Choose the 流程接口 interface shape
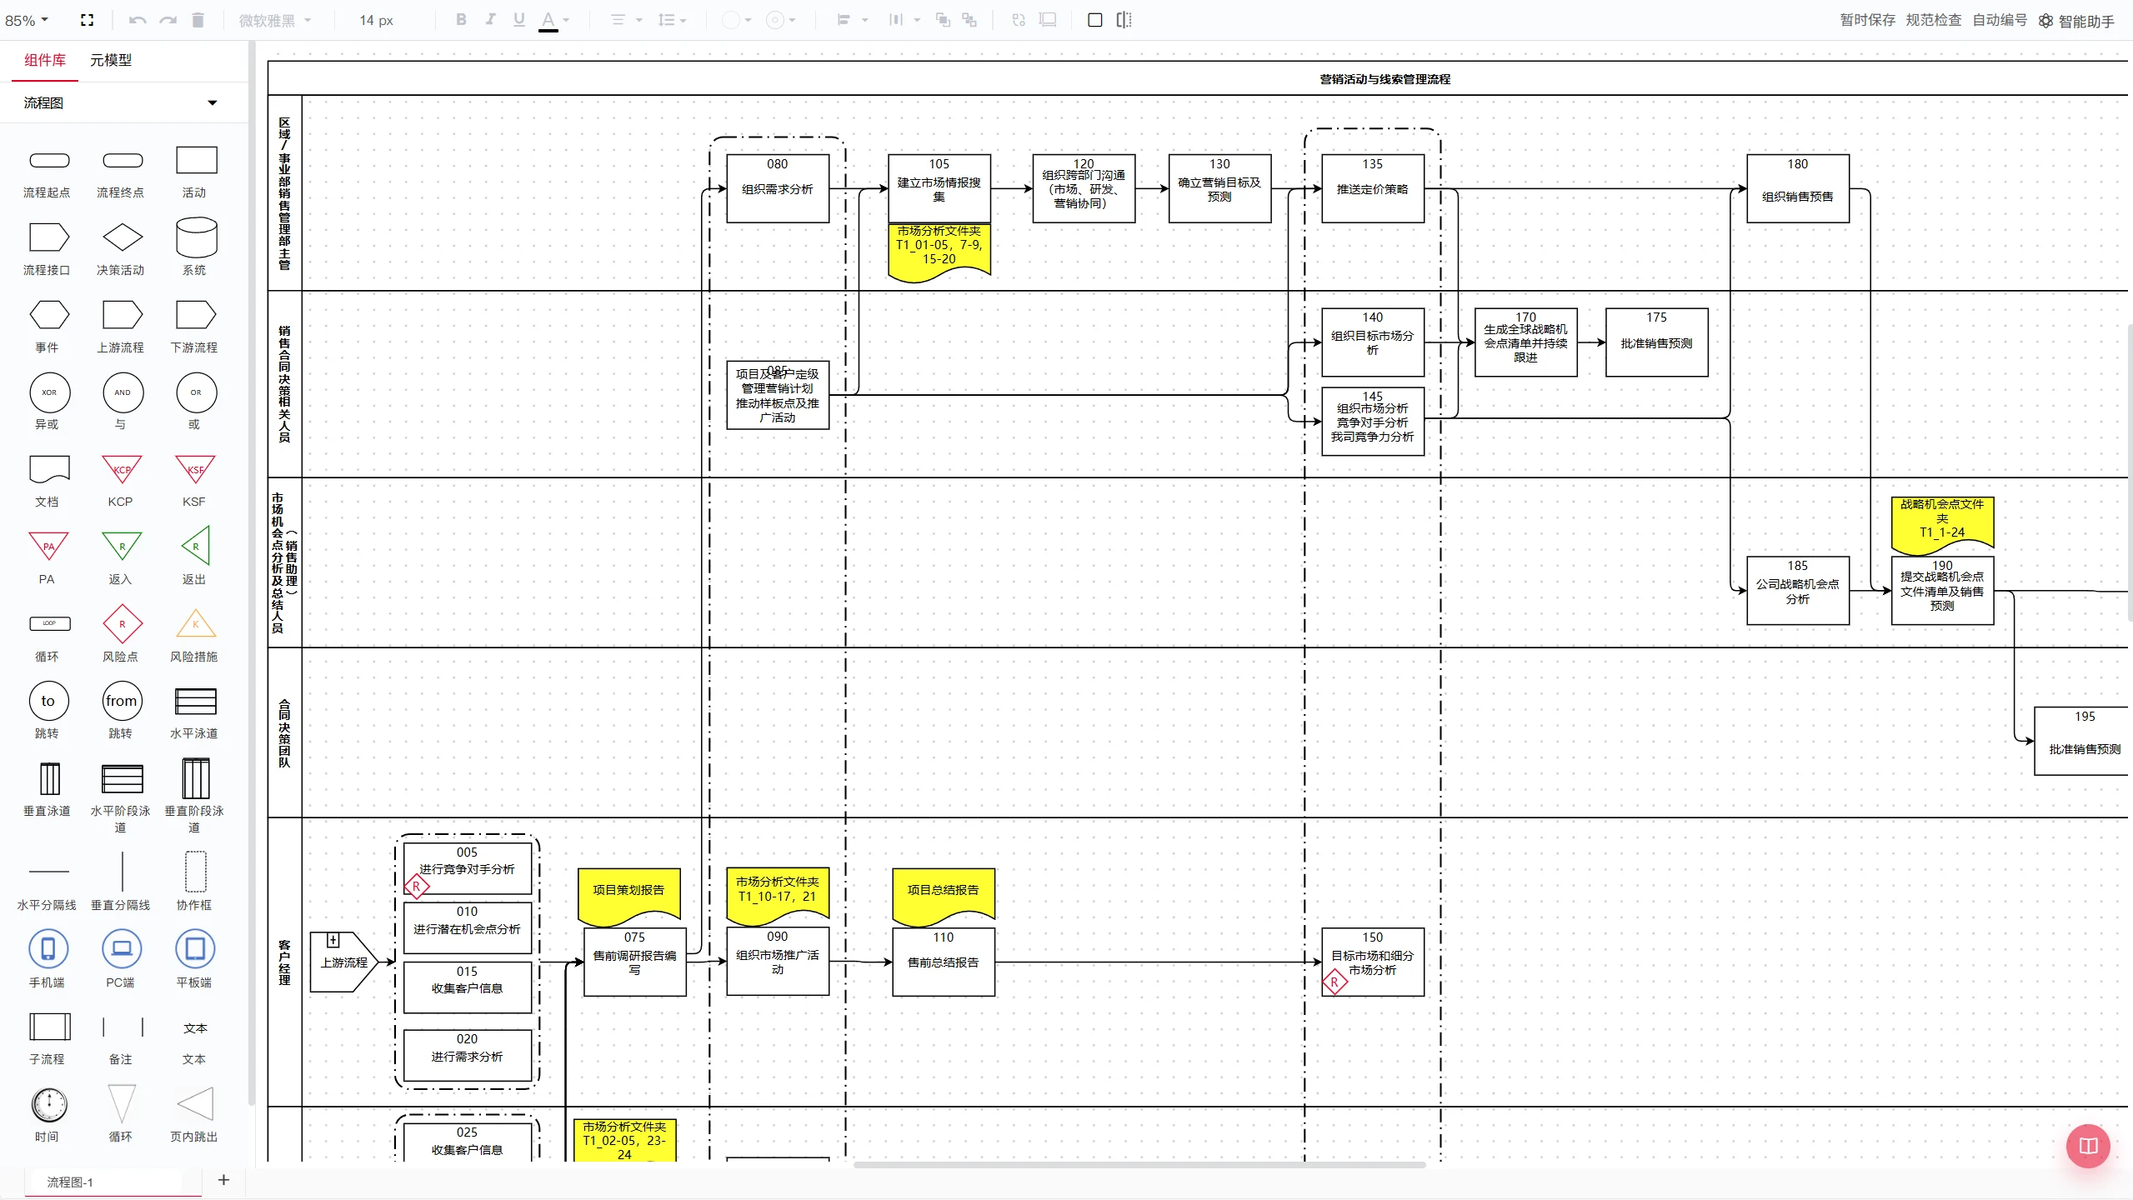Viewport: 2133px width, 1200px height. point(49,237)
